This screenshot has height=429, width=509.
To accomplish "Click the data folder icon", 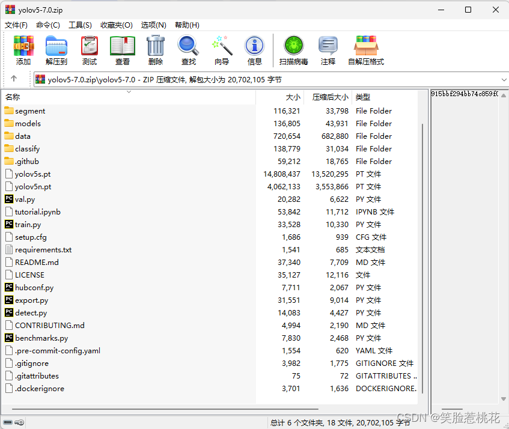I will coord(9,136).
